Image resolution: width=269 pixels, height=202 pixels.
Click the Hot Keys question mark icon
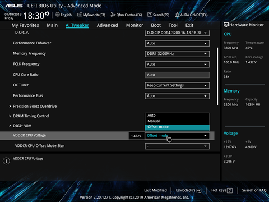coord(230,191)
